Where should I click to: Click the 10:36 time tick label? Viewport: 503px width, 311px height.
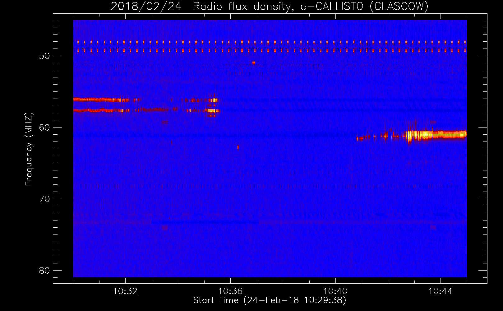pyautogui.click(x=230, y=291)
